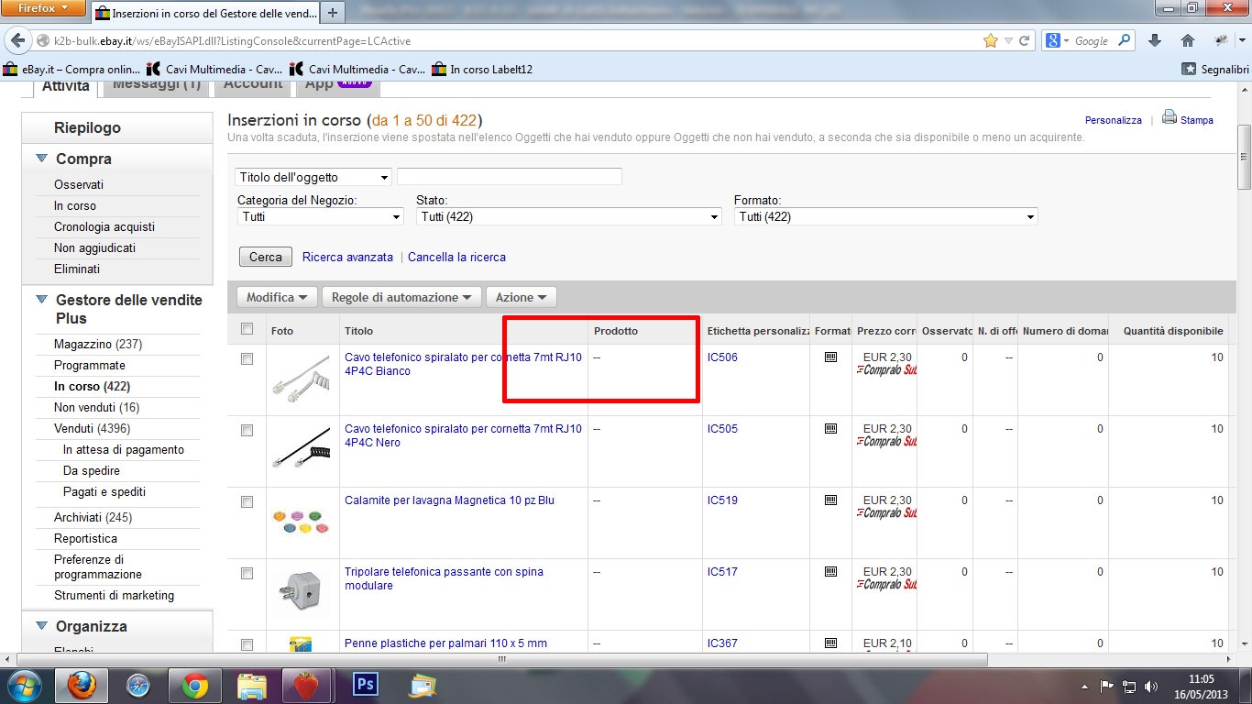Screen dimensions: 1252x704
Task: Click Cancella la ricerca link
Action: (x=456, y=258)
